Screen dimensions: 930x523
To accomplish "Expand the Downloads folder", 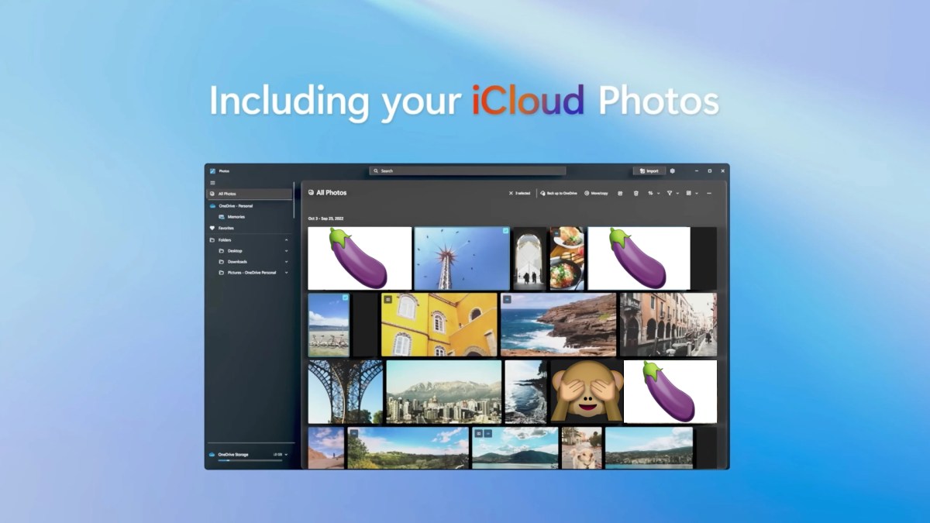I will [x=286, y=262].
